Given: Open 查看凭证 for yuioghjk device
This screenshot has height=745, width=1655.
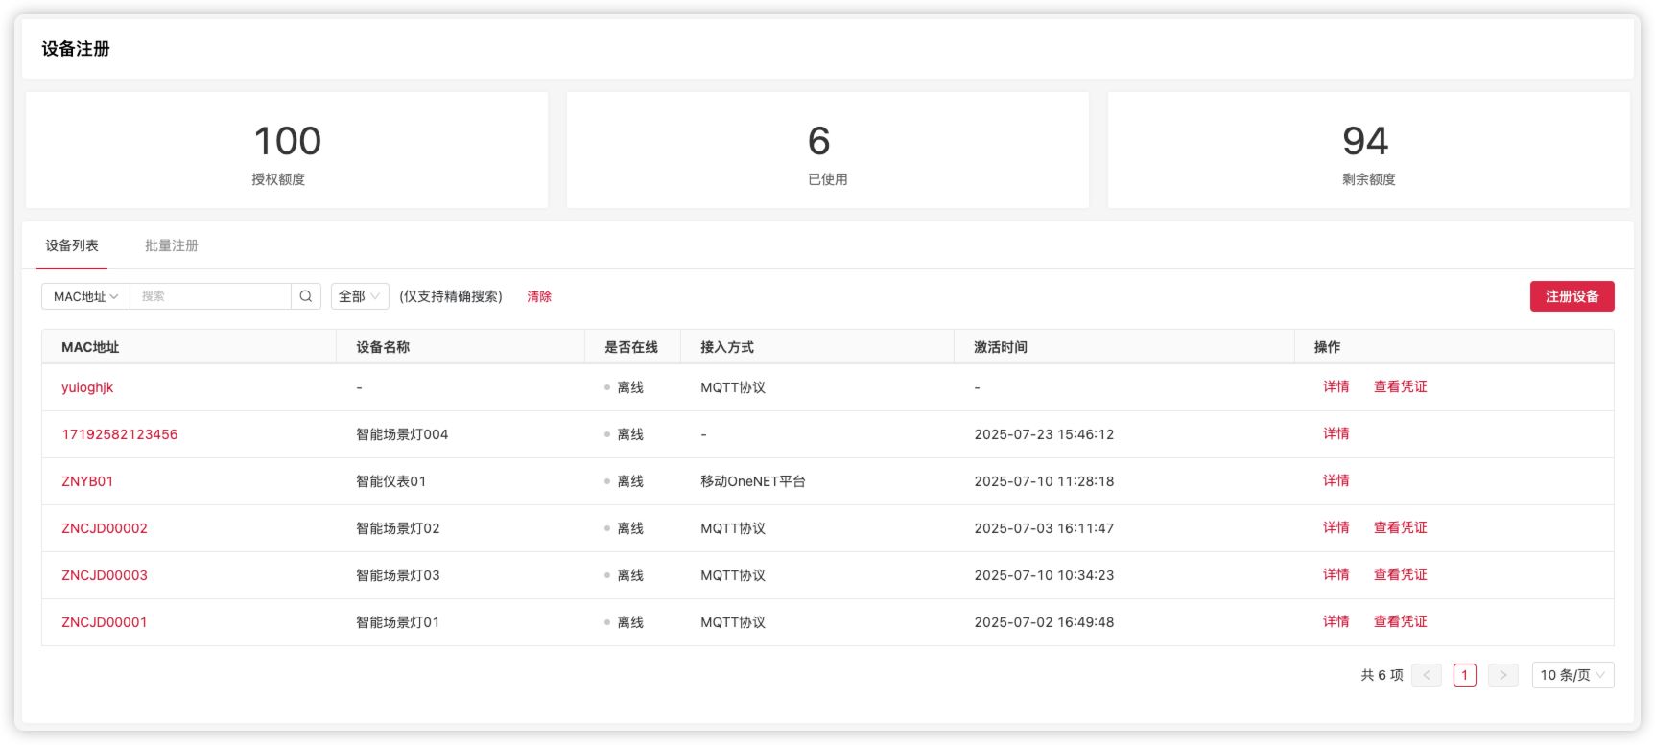Looking at the screenshot, I should tap(1400, 386).
